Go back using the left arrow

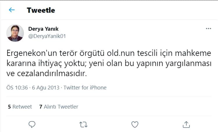pyautogui.click(x=12, y=10)
